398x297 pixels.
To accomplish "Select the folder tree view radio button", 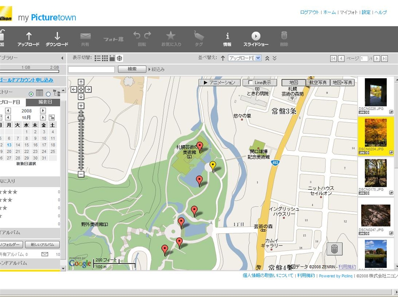I will [x=48, y=94].
